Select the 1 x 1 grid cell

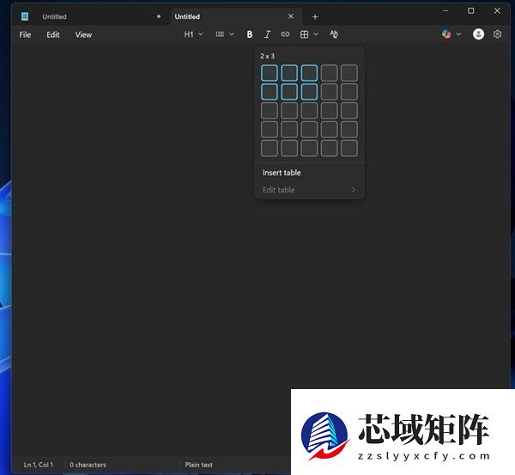[270, 73]
